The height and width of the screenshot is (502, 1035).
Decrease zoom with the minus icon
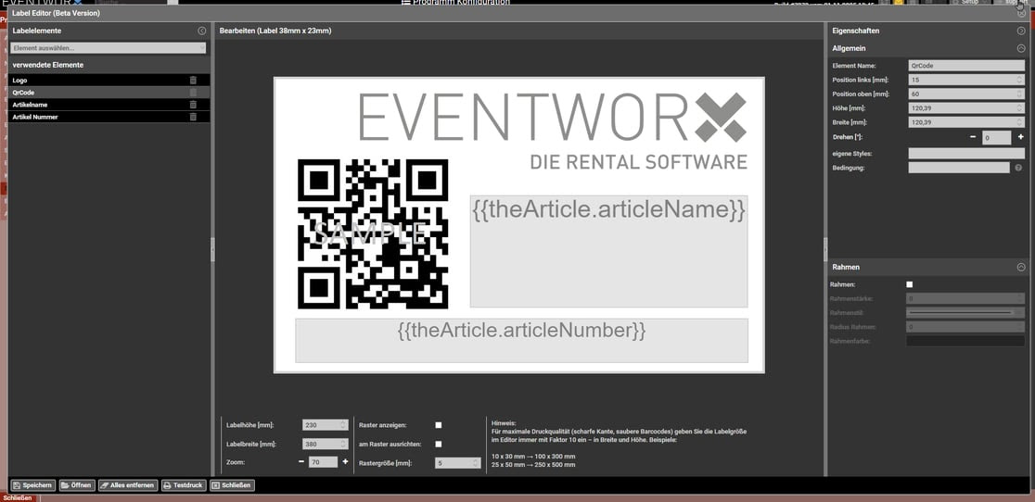[301, 461]
